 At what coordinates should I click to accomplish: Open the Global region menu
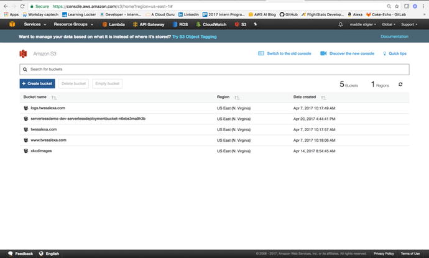389,24
